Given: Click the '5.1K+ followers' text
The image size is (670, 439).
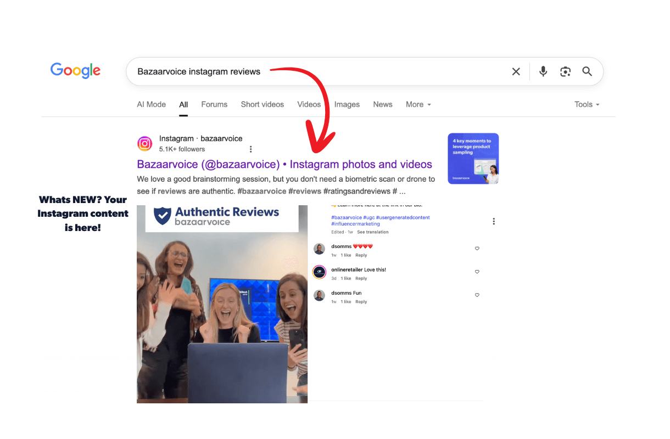Looking at the screenshot, I should [182, 149].
